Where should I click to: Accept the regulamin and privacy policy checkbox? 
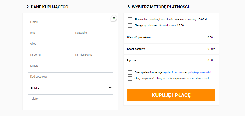[x=130, y=72]
